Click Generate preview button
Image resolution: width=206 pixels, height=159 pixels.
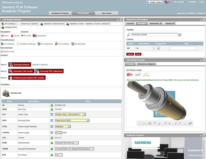tap(20, 65)
